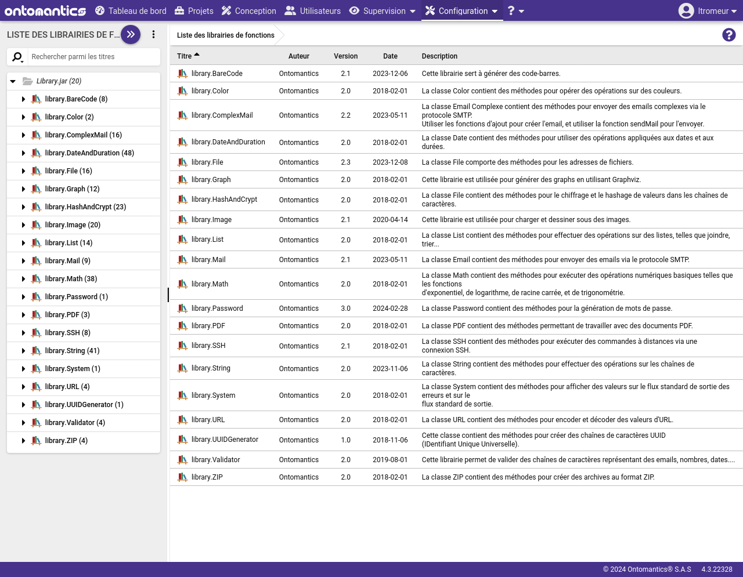Click the library.Math icon in the table

click(x=183, y=284)
